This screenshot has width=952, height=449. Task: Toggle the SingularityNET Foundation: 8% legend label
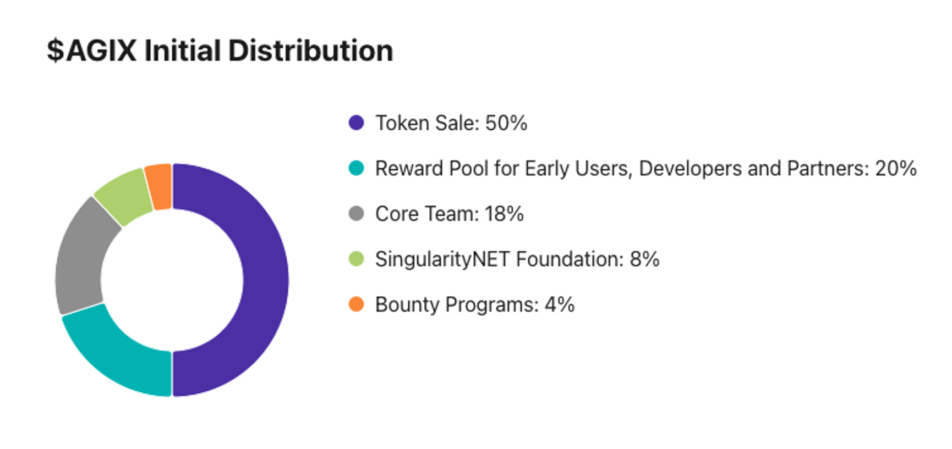[517, 259]
